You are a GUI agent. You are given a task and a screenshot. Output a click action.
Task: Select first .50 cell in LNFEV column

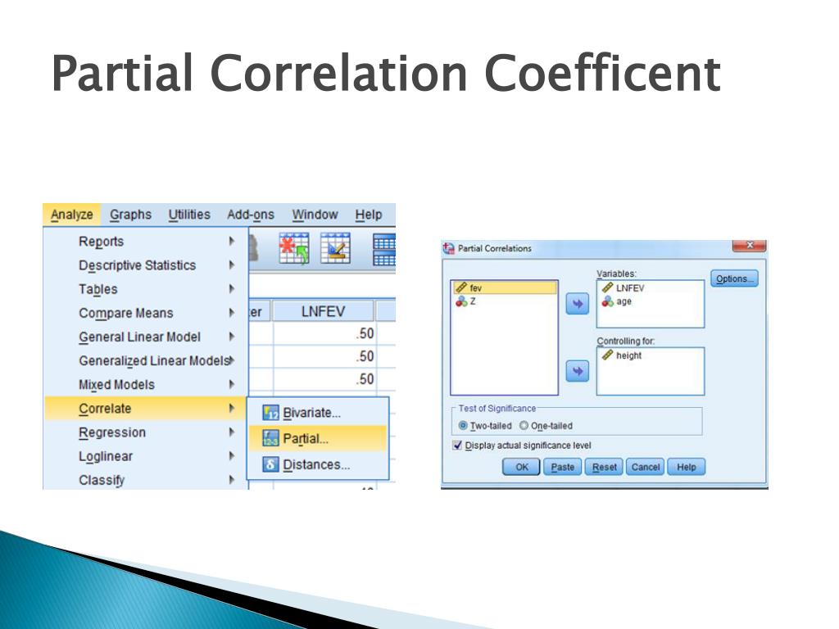(324, 334)
